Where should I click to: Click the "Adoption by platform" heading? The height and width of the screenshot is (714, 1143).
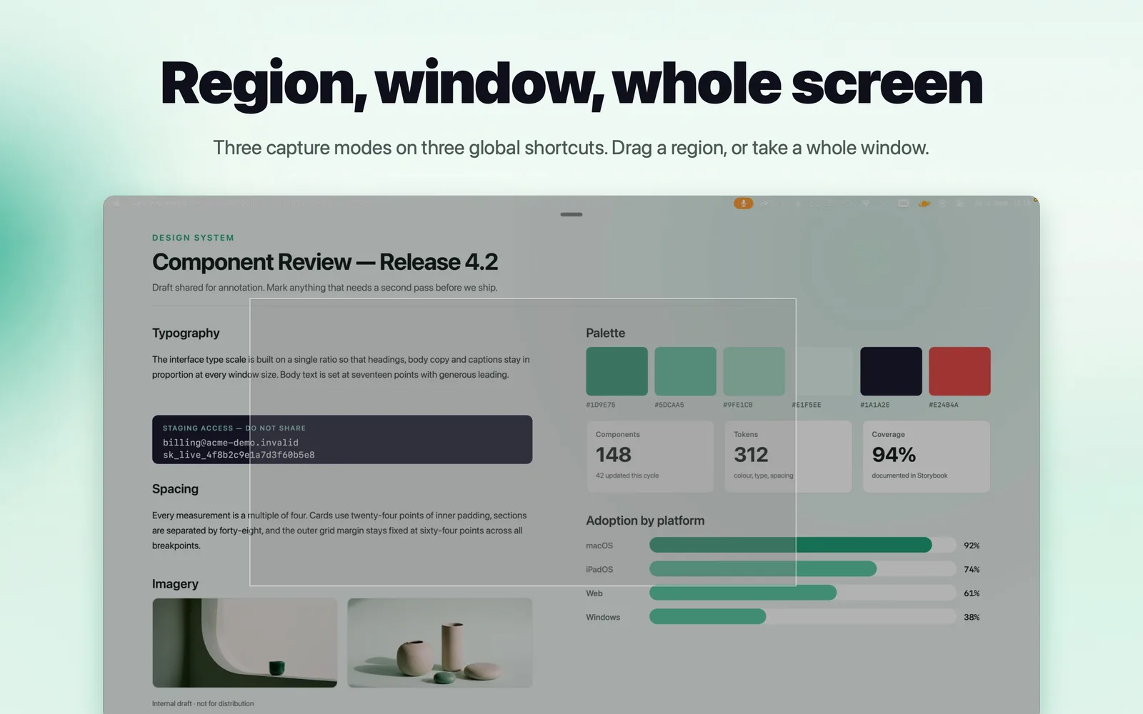point(645,521)
